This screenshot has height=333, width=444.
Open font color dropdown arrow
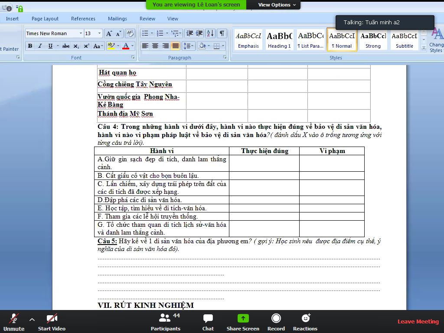point(132,46)
